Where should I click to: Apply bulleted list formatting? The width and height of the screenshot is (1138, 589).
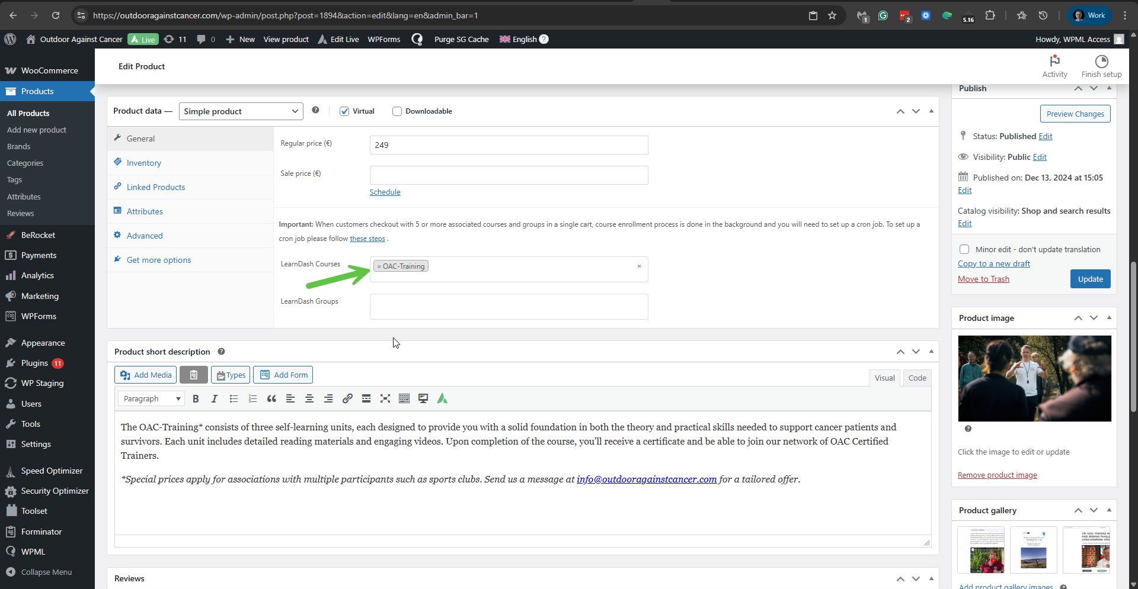point(234,399)
